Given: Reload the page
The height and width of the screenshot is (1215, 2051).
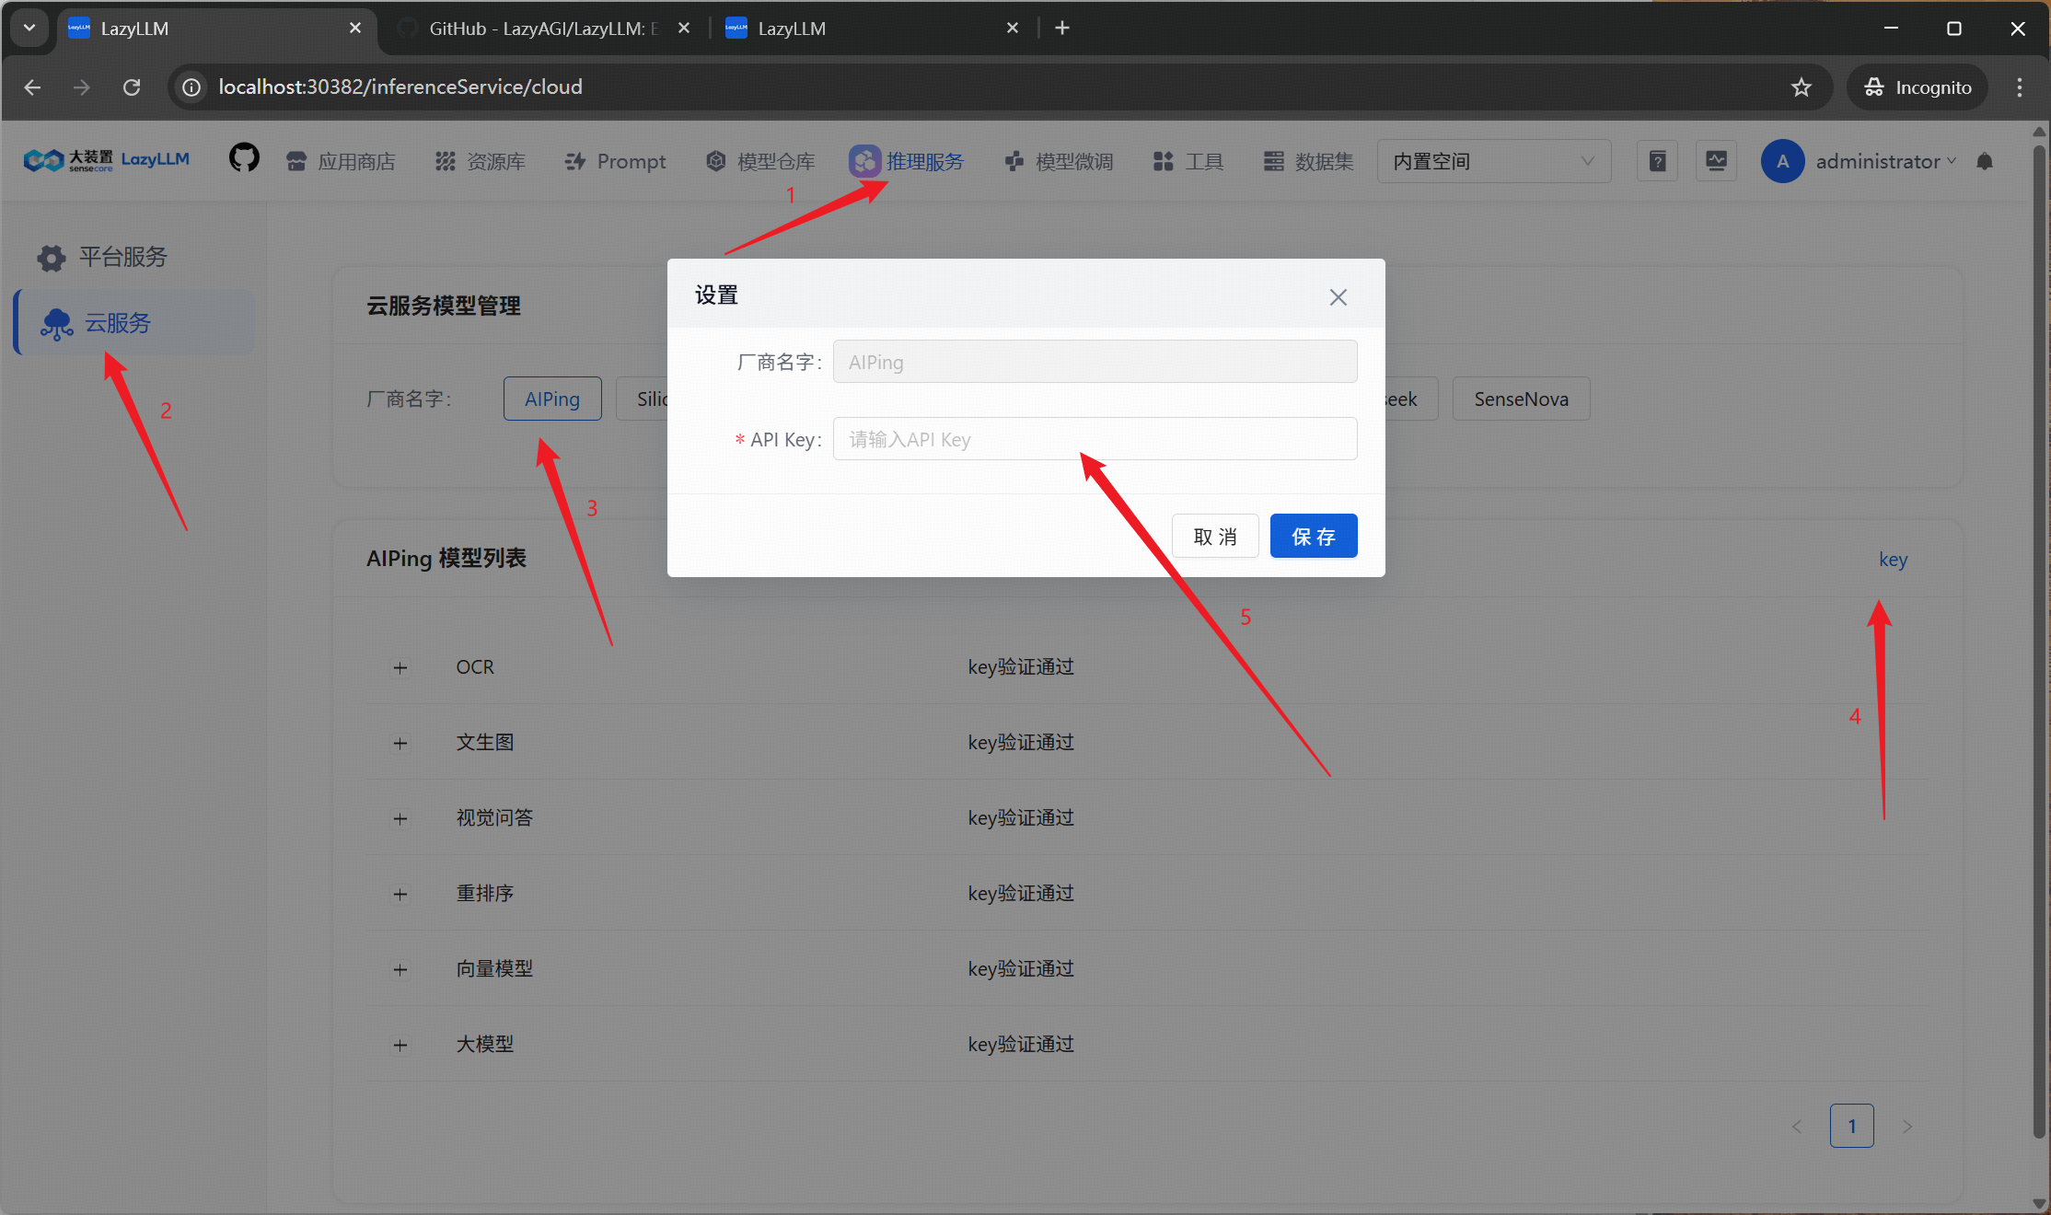Looking at the screenshot, I should 132,87.
